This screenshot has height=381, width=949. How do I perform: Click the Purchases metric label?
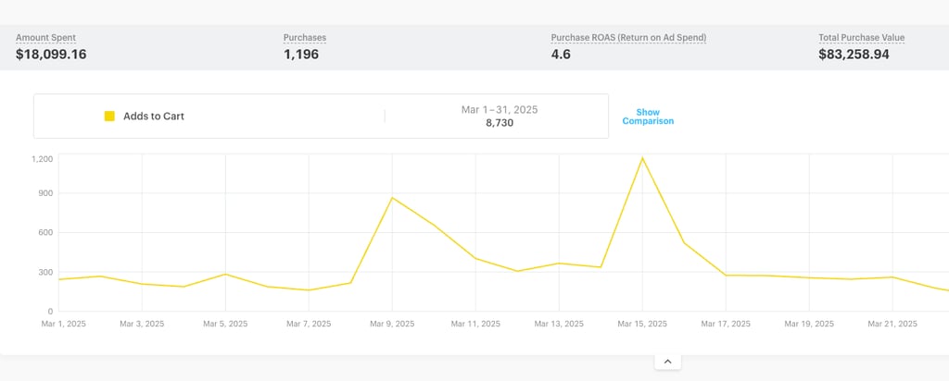[305, 38]
